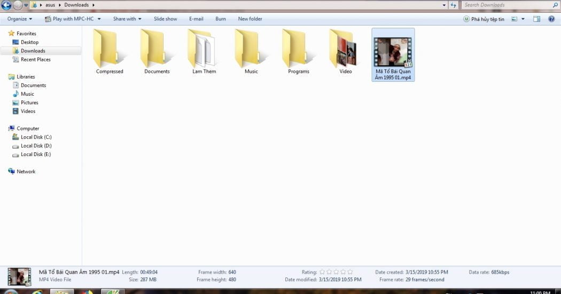Viewport: 561px width, 294px height.
Task: Open Desktop in Favorites
Action: tap(29, 42)
